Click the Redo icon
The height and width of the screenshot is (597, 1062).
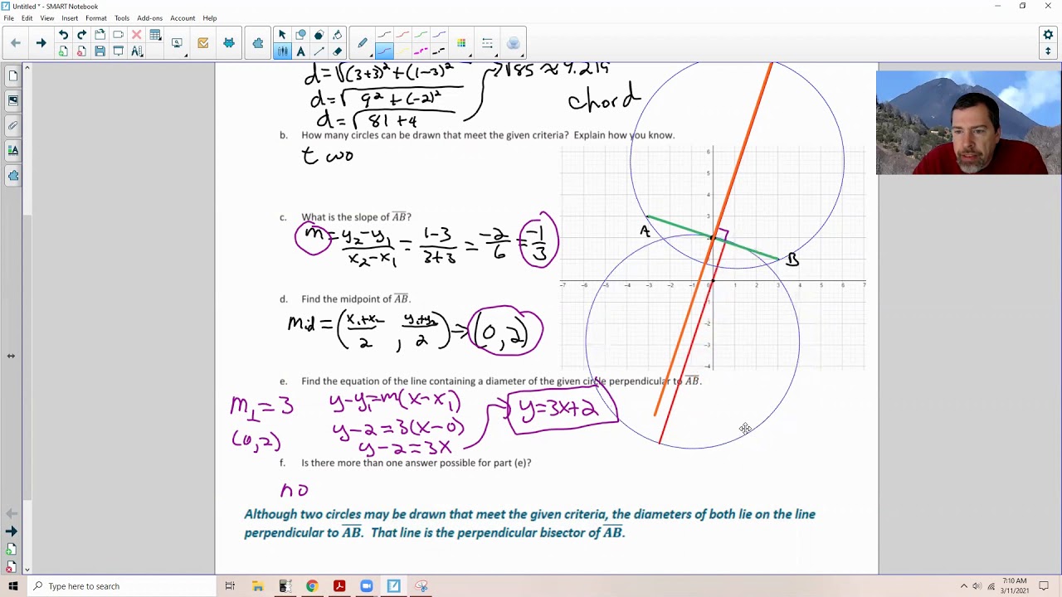point(81,35)
